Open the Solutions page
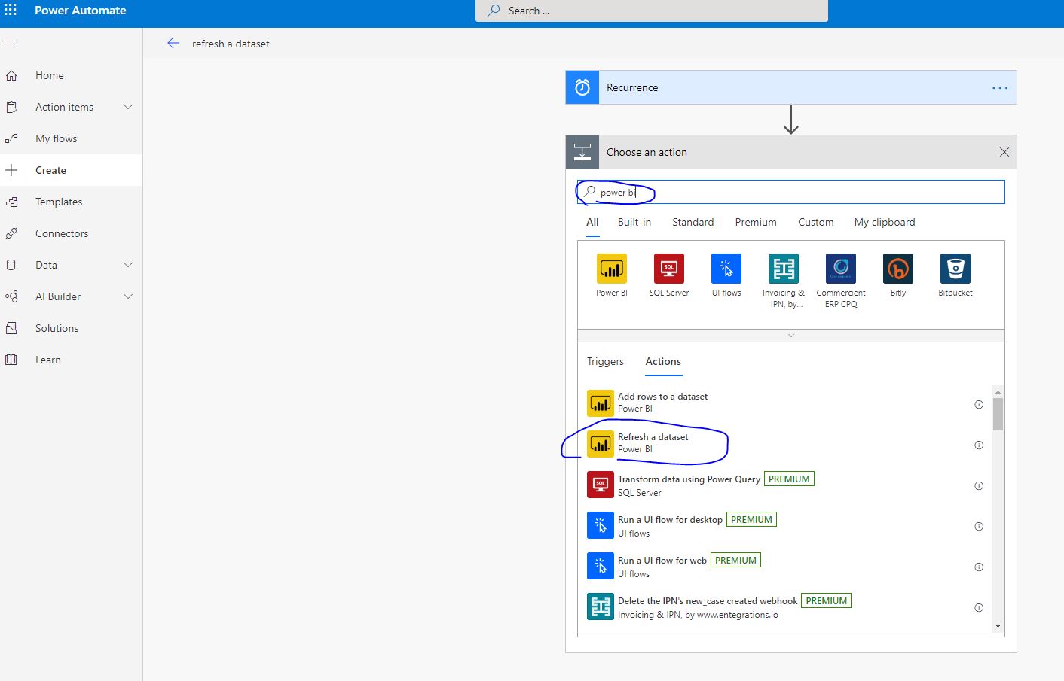 [57, 328]
